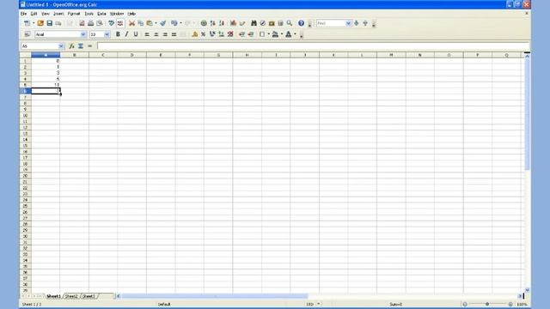
Task: Open the Font Color dropdown arrow
Action: [x=295, y=34]
